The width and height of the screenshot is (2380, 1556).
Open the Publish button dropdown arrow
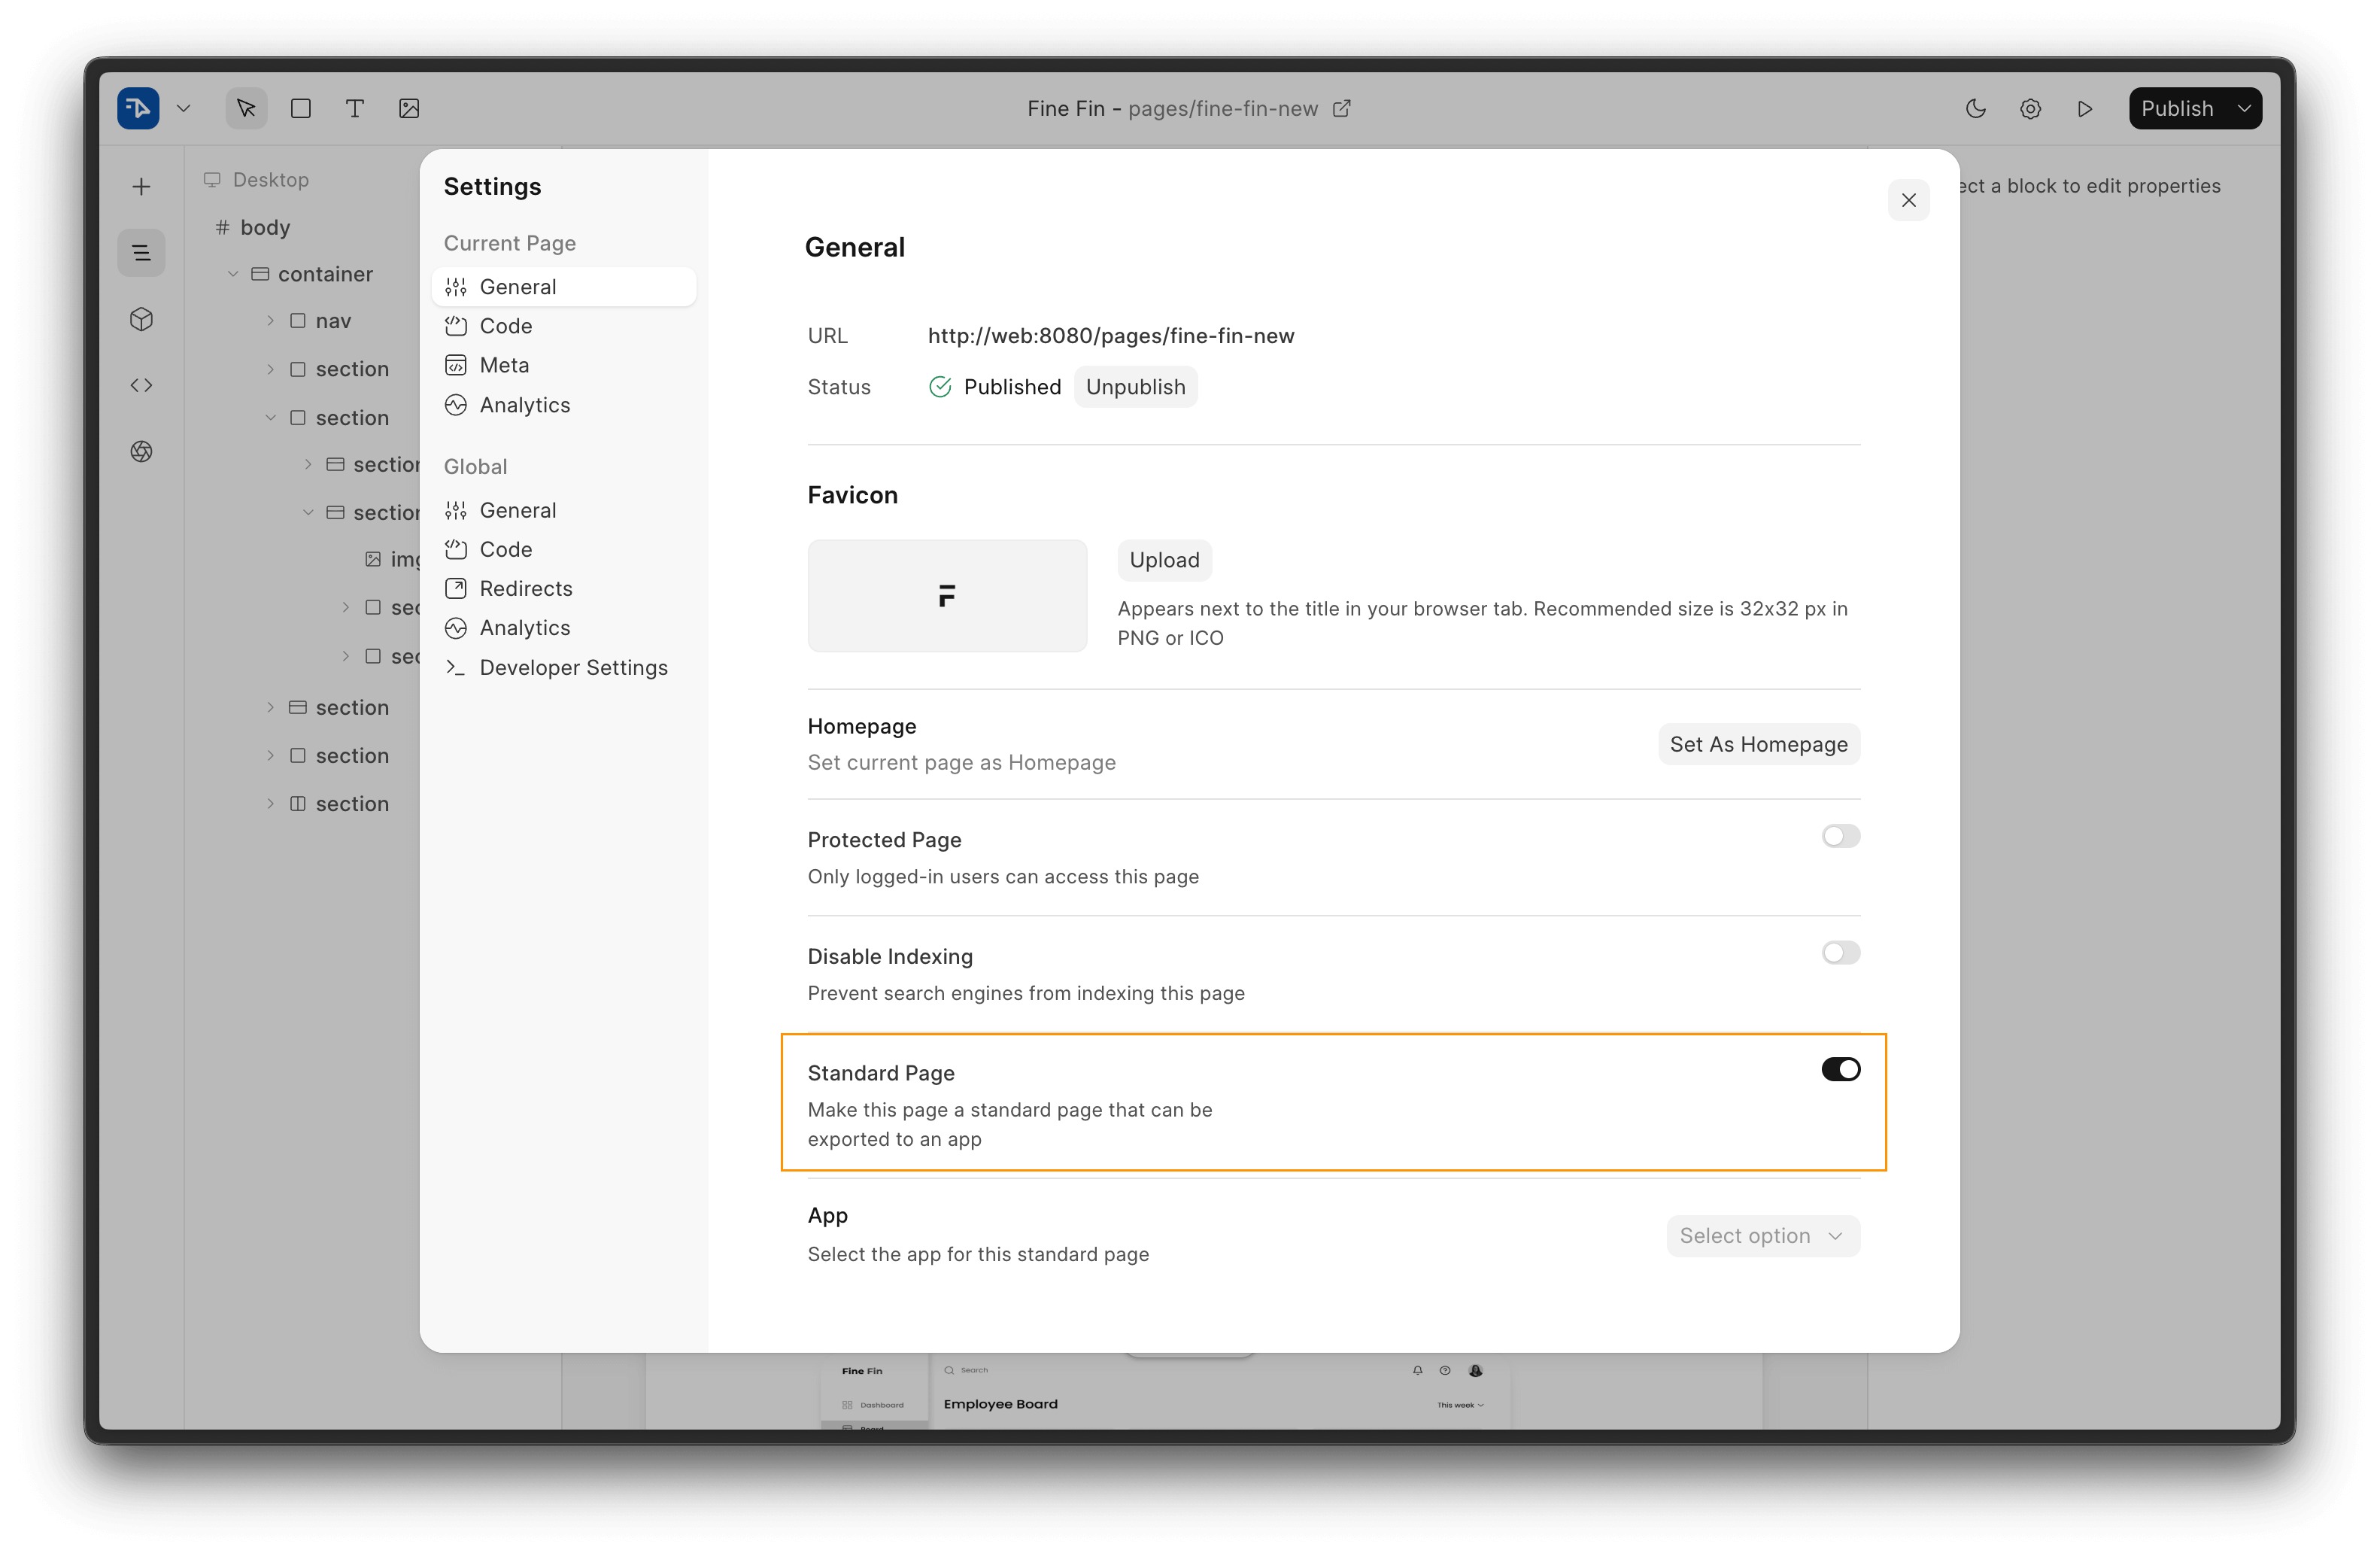coord(2245,108)
